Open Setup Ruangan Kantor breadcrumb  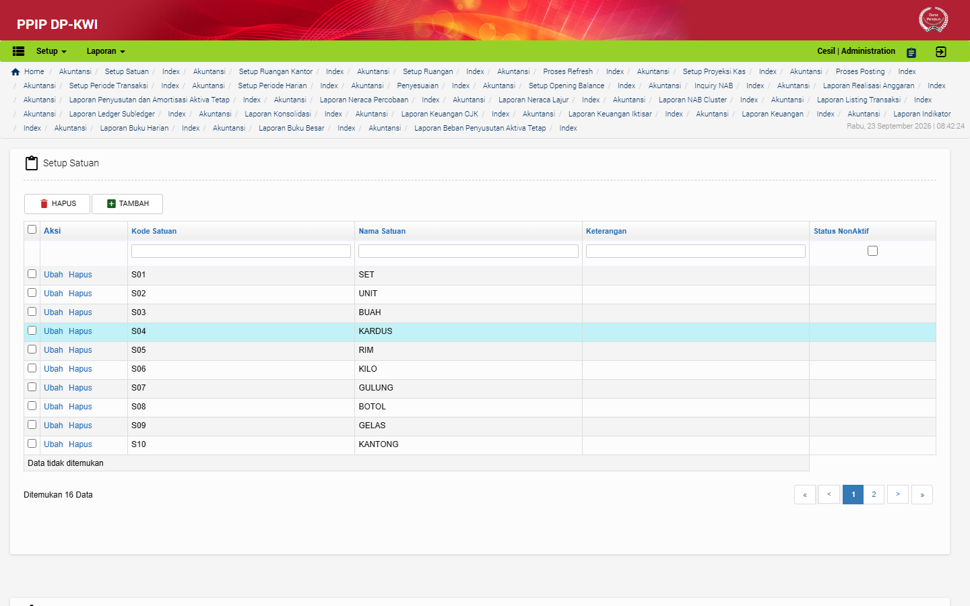pyautogui.click(x=276, y=71)
